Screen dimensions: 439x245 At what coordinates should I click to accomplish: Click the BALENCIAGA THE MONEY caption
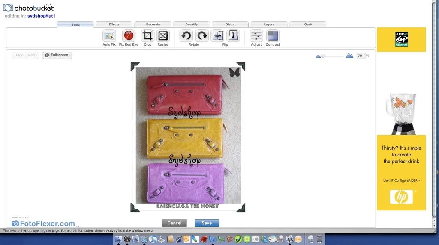coord(188,206)
